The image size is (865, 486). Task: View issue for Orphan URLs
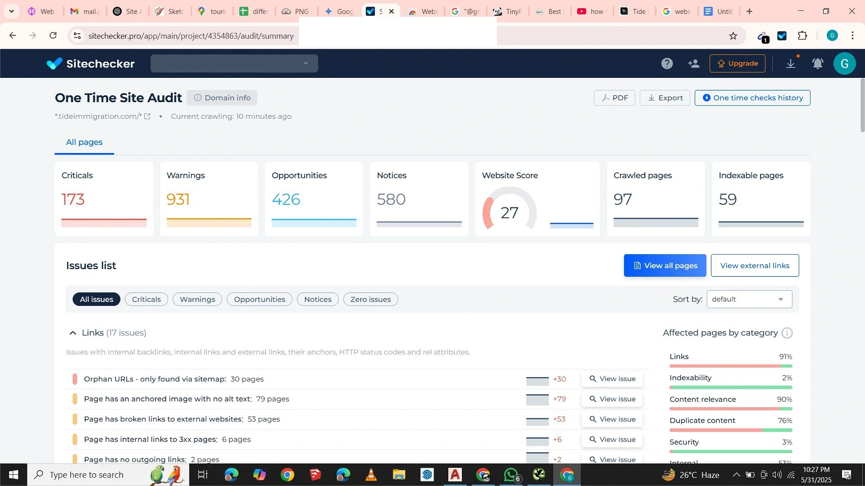point(612,379)
